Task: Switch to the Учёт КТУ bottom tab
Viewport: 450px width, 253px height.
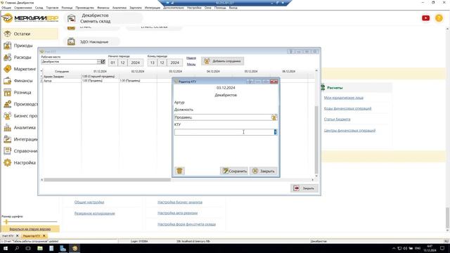Action: tap(8, 236)
